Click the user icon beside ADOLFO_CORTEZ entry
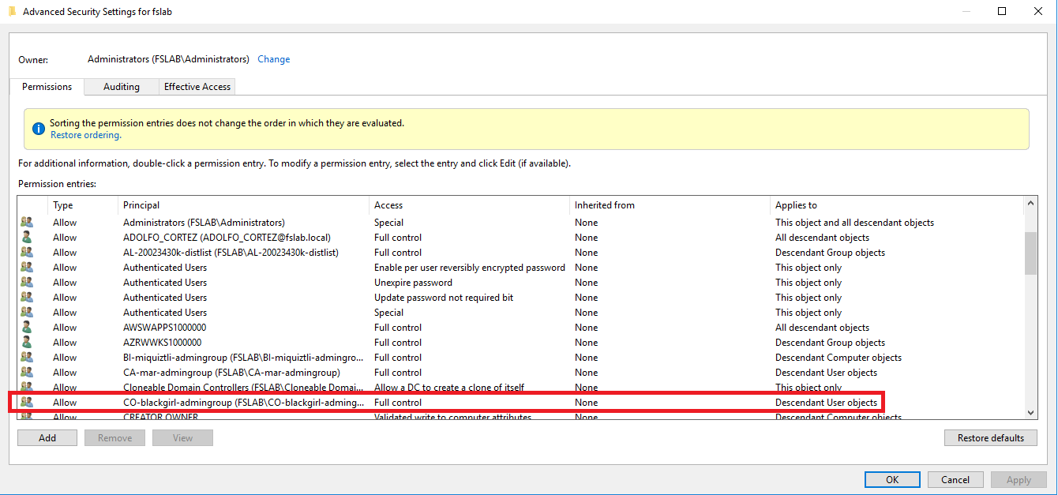 (26, 237)
